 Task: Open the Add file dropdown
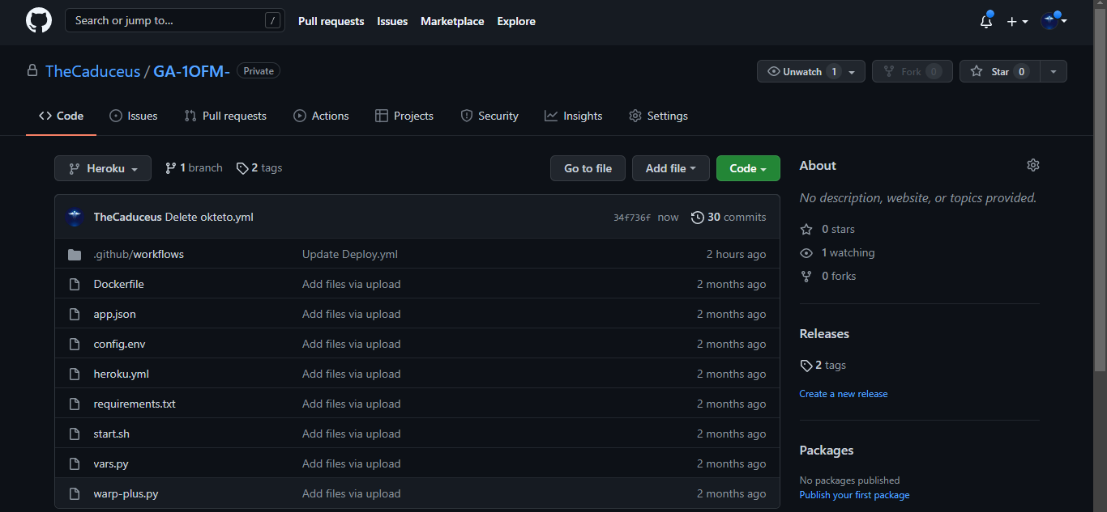click(x=671, y=168)
